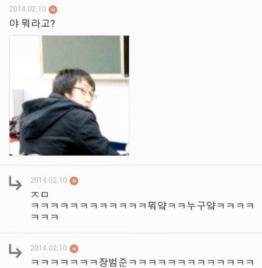The image size is (262, 268).
Task: Click the chalkboard area in the photo
Action: tap(82, 54)
